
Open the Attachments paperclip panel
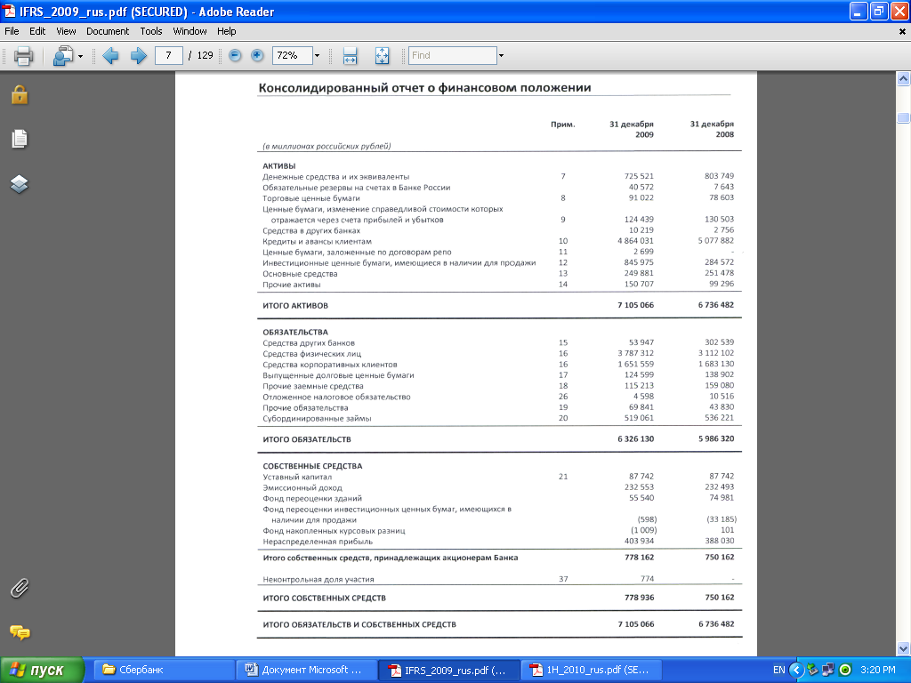click(20, 588)
